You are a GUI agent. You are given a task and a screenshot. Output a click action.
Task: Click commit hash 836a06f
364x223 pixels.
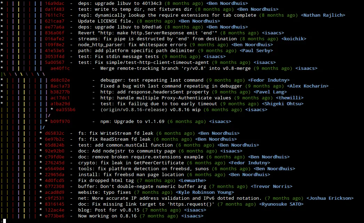click(x=55, y=33)
